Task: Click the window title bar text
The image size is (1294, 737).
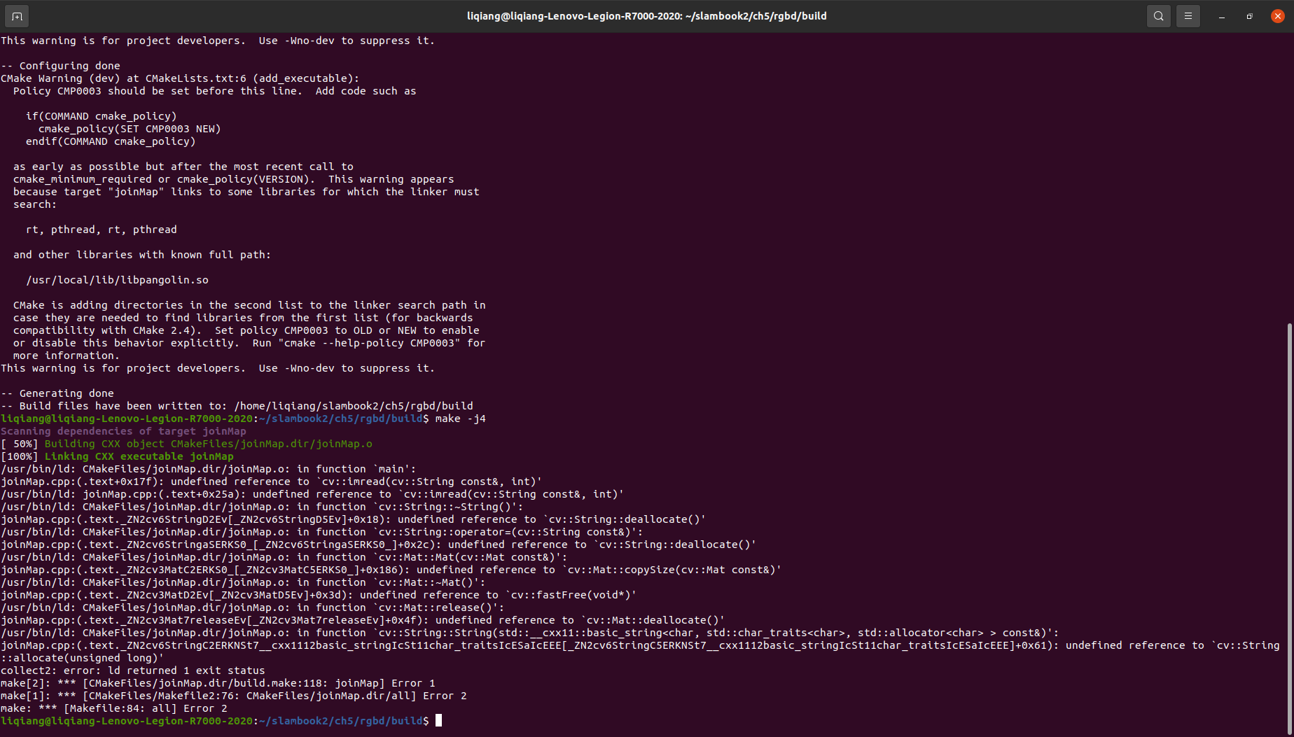Action: click(x=647, y=15)
